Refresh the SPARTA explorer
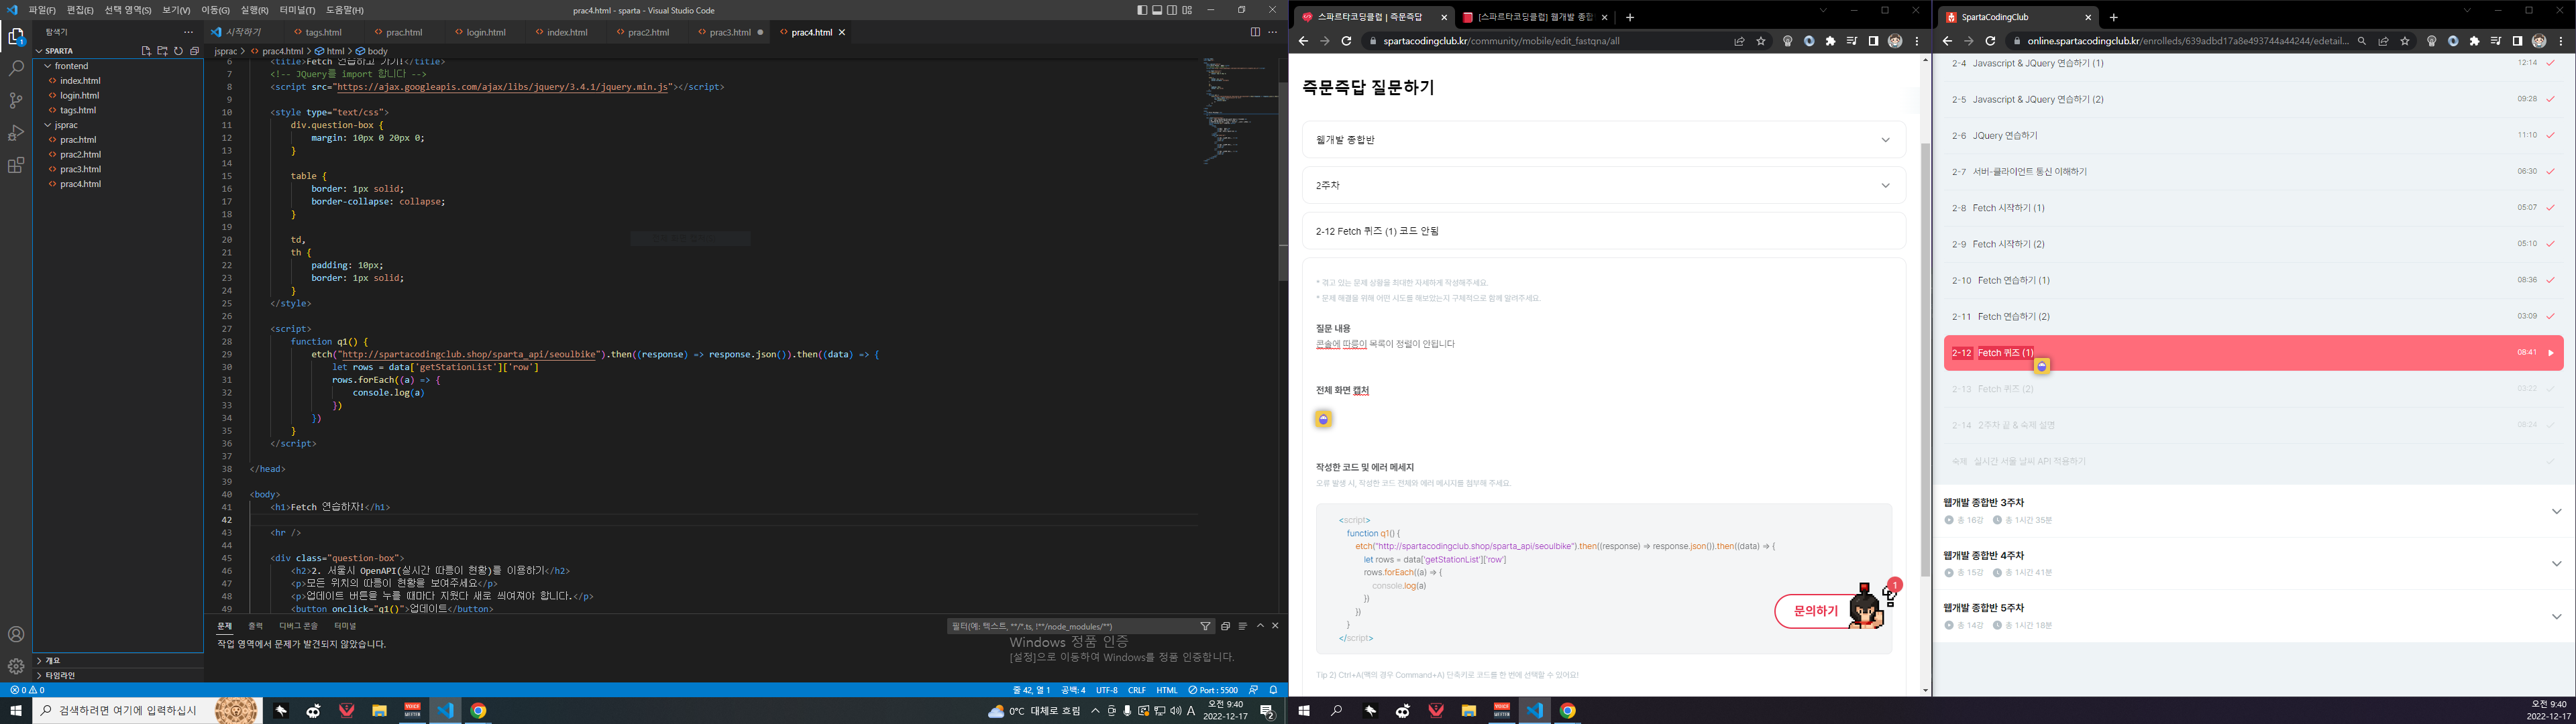The width and height of the screenshot is (2576, 724). (178, 51)
